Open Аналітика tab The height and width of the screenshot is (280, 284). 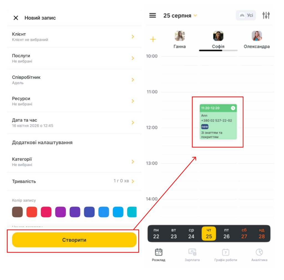(259, 255)
